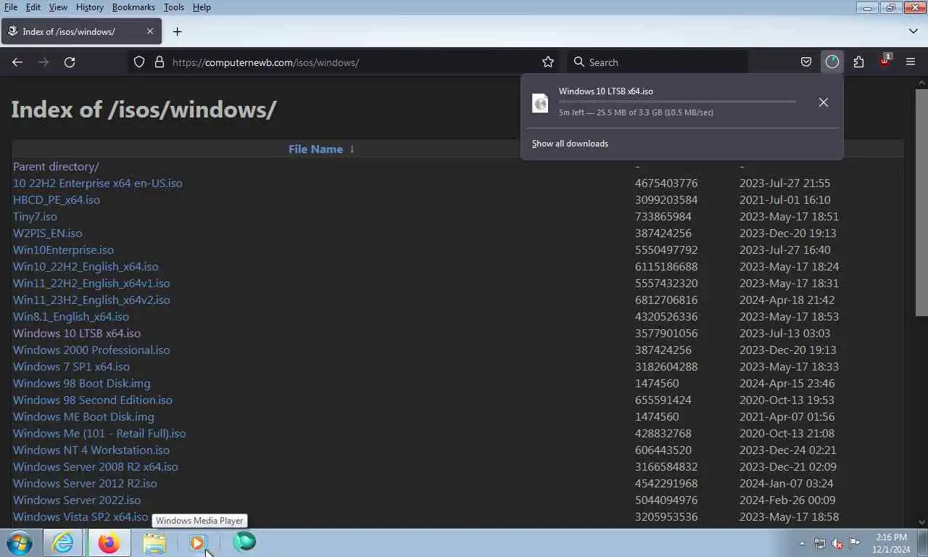Image resolution: width=928 pixels, height=557 pixels.
Task: Launch Internet Explorer from taskbar
Action: [x=63, y=542]
